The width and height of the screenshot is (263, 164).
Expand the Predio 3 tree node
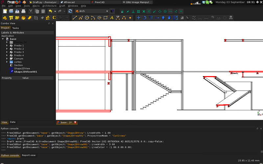tap(7, 52)
